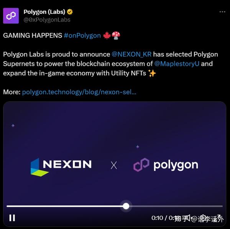230x229 pixels.
Task: Click the Polygon logo in the video
Action: (166, 165)
